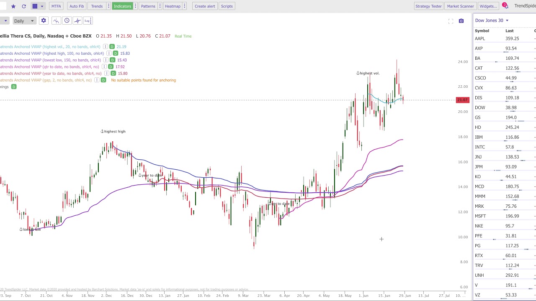Open Dow Jones 30 watchlist dropdown
This screenshot has width=536, height=301.
click(492, 20)
